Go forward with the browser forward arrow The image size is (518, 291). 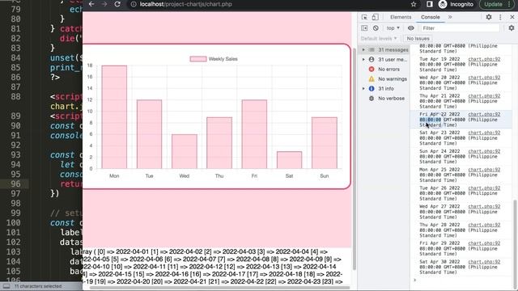click(x=104, y=4)
